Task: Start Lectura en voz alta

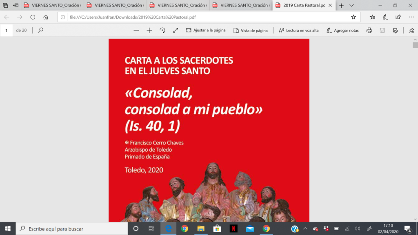Action: (298, 30)
